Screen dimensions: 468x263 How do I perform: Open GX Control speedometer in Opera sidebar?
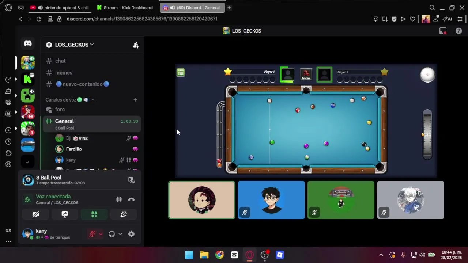point(8,80)
